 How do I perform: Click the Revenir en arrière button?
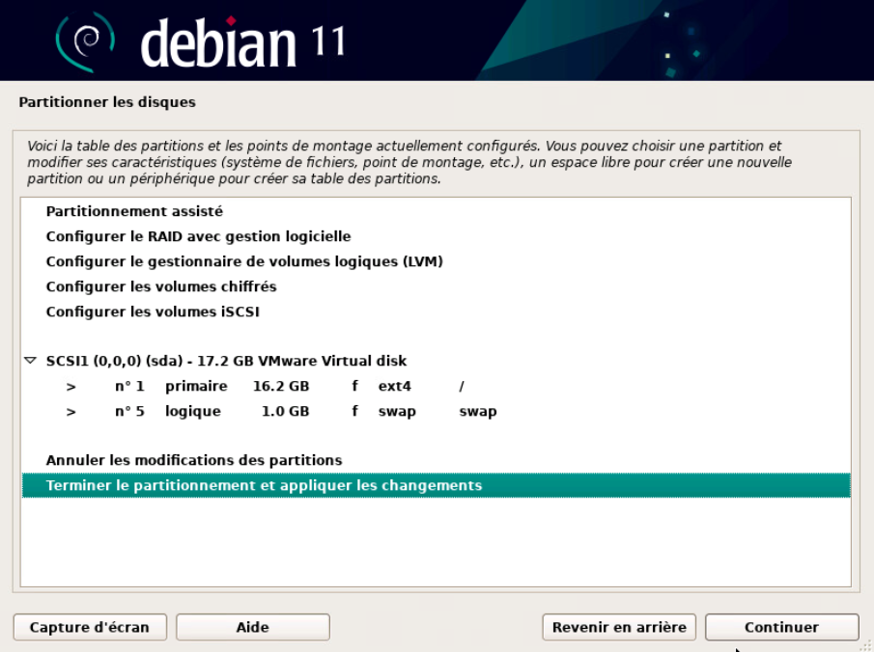[x=619, y=627]
